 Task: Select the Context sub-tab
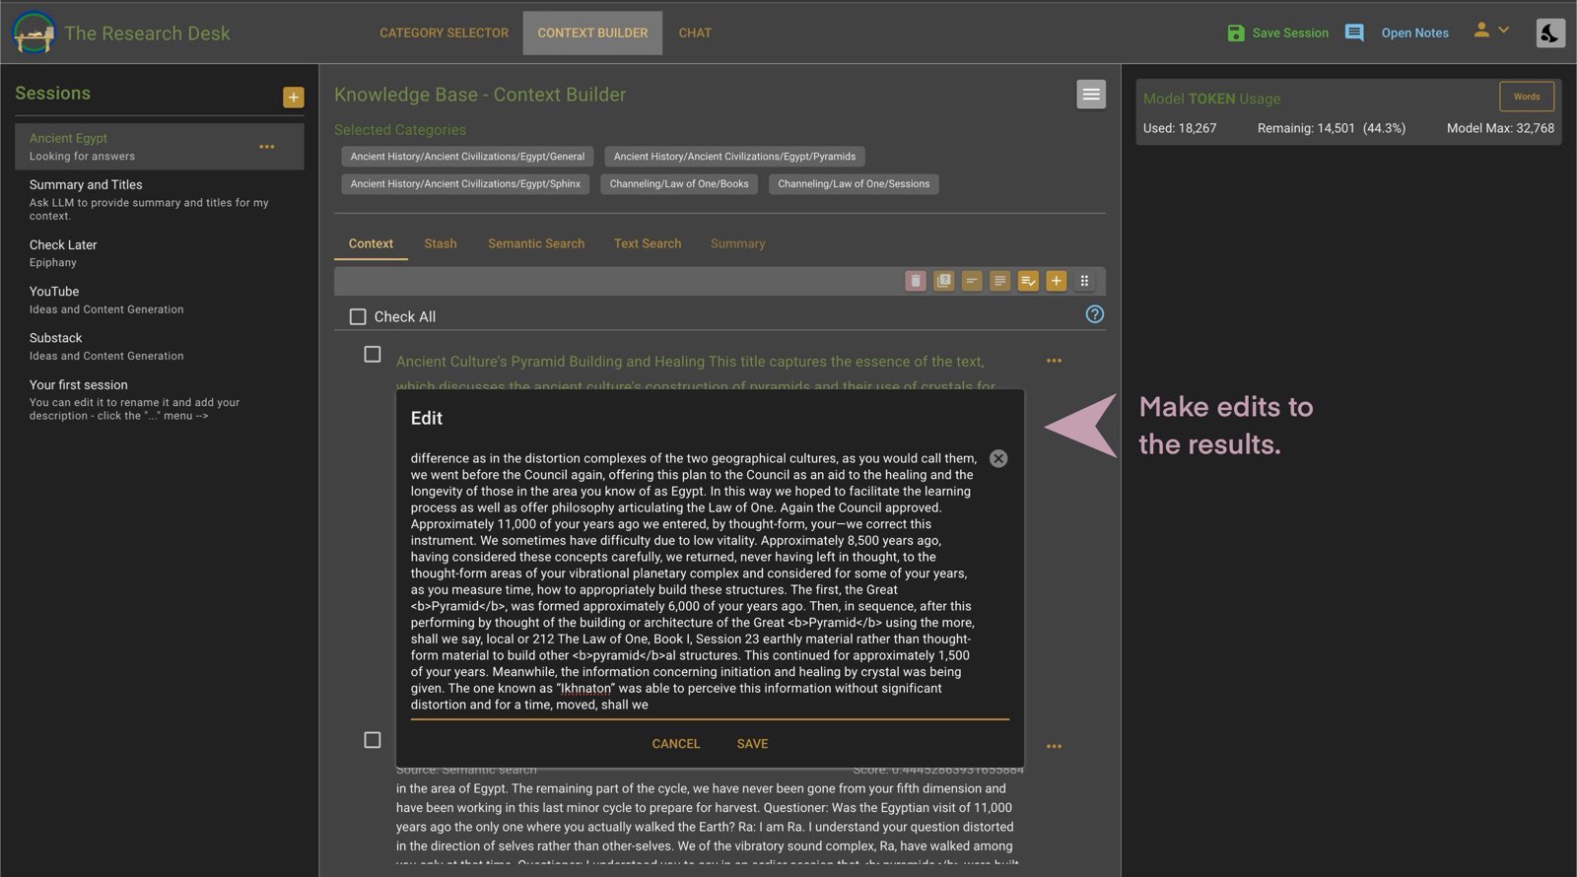[x=371, y=243]
